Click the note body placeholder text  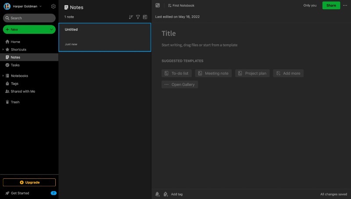click(200, 45)
